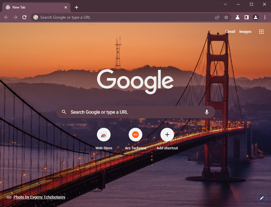The image size is (271, 207).
Task: Expand the window controls chevron
Action: click(225, 4)
